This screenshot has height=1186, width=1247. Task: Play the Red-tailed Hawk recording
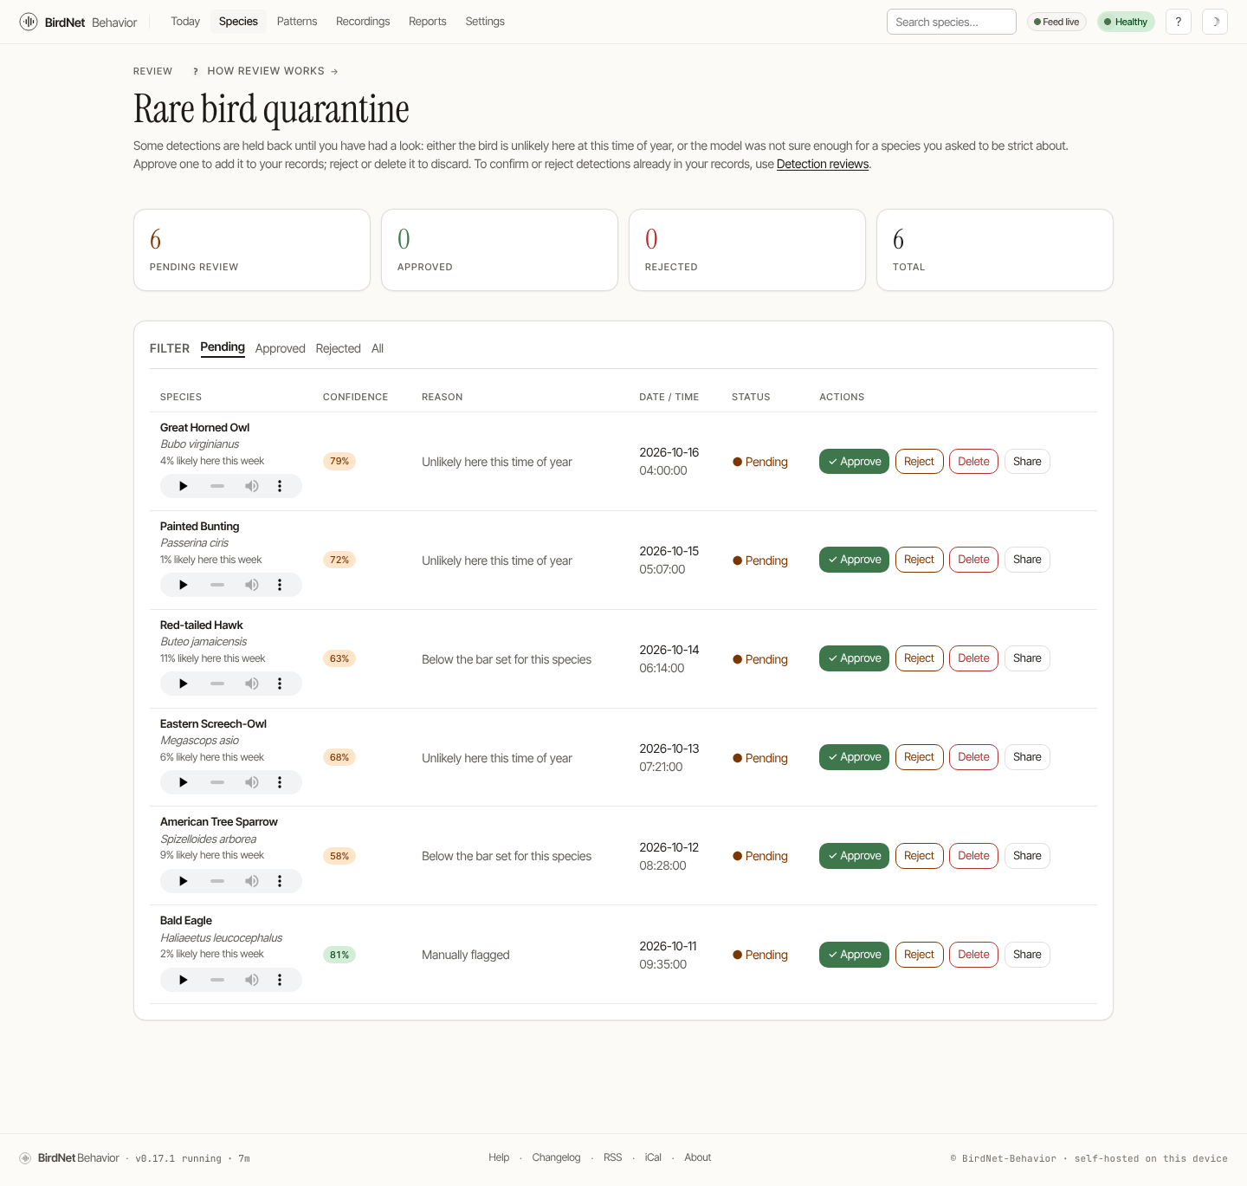coord(183,684)
